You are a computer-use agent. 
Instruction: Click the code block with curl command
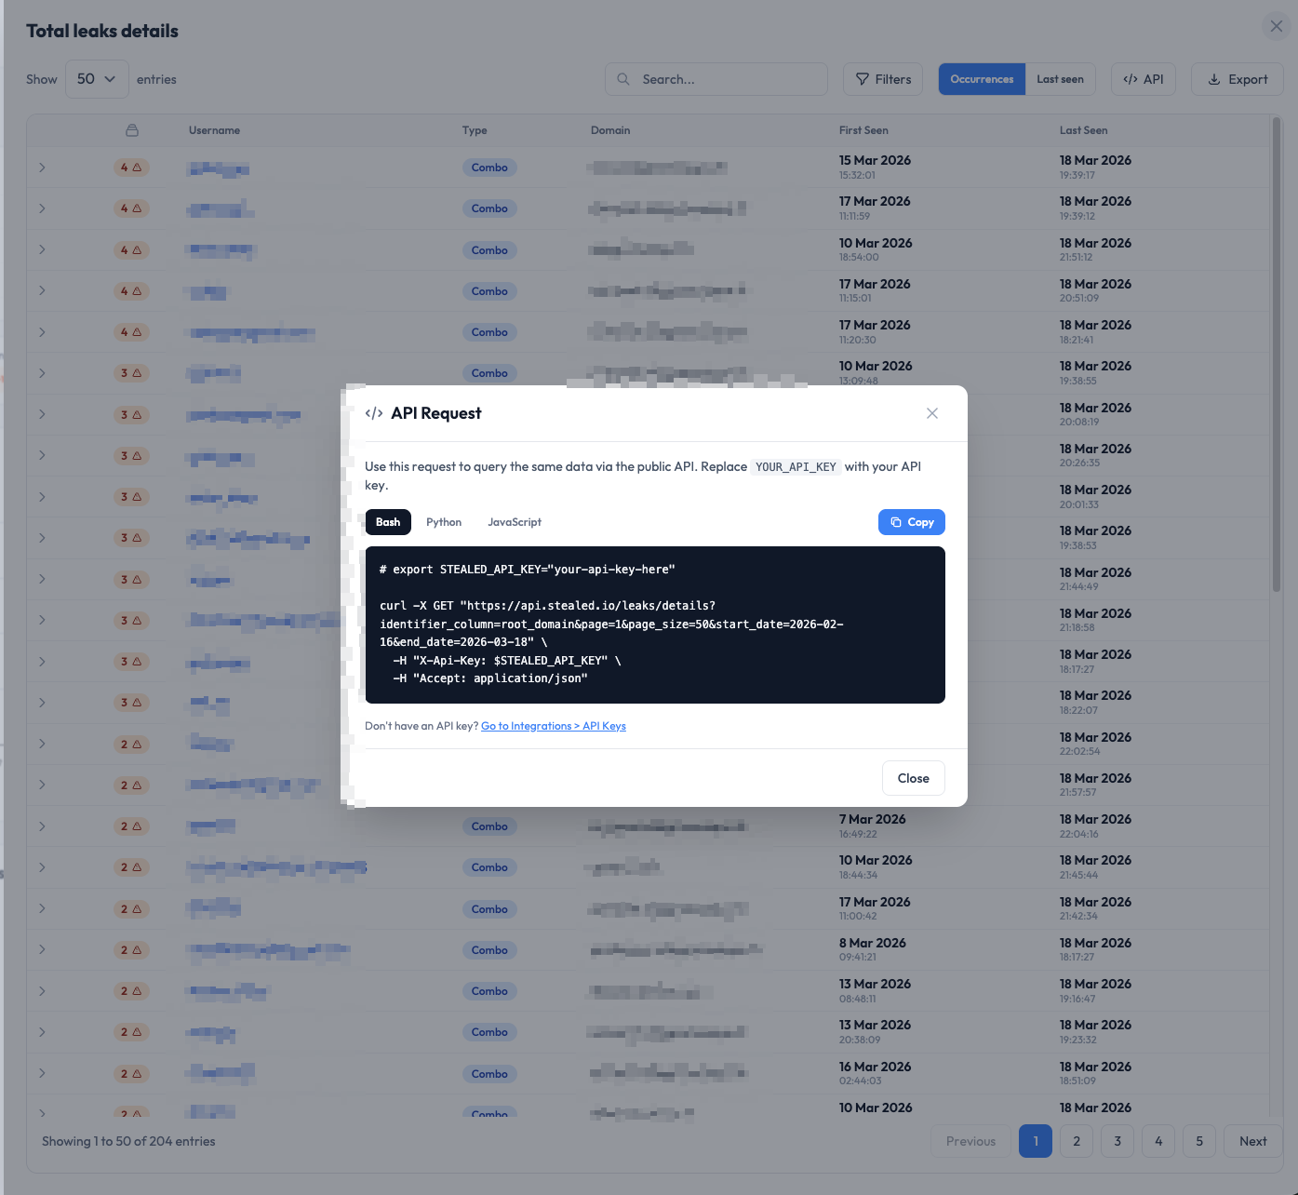655,624
